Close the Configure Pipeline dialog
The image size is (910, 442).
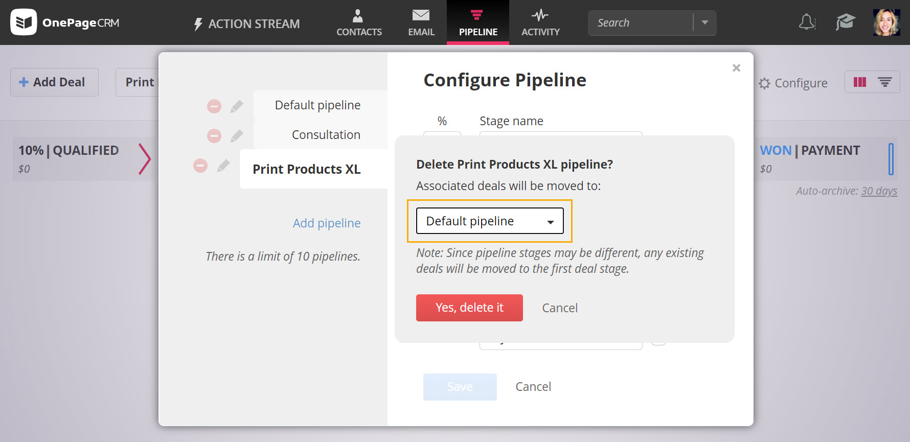pos(736,68)
